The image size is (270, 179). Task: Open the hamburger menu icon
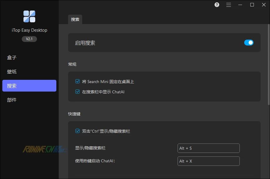229,5
